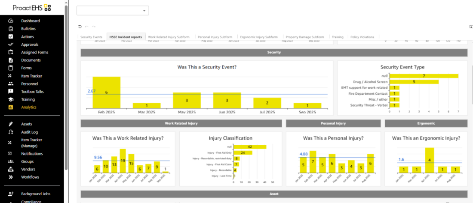Viewport: 473px width, 203px height.
Task: Click the Feb 2025 security event bar
Action: click(x=106, y=93)
